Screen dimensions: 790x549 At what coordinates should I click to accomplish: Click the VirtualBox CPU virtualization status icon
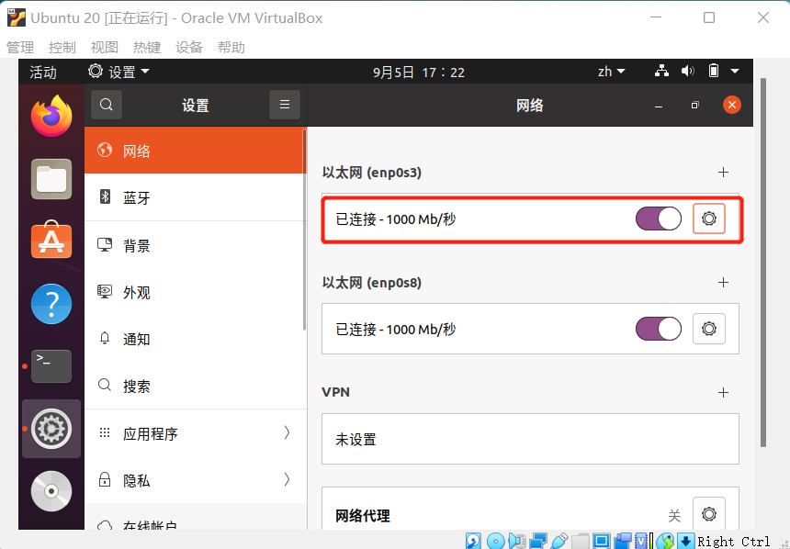pyautogui.click(x=642, y=541)
